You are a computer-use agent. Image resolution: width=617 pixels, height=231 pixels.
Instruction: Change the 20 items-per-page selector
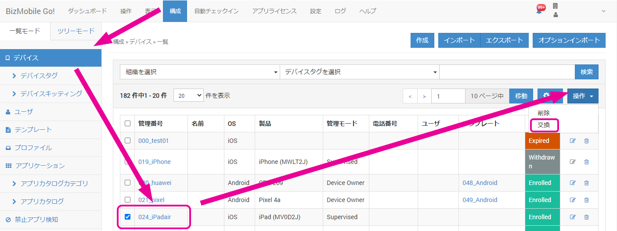pyautogui.click(x=188, y=96)
